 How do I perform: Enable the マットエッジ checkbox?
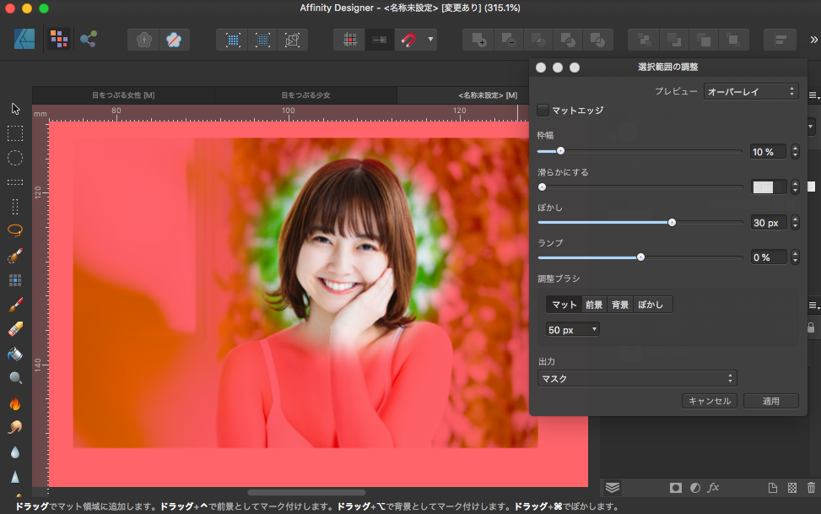[543, 111]
